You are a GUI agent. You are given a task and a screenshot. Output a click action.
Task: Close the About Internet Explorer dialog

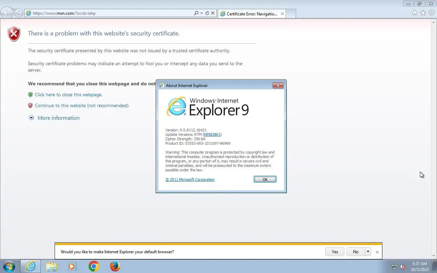point(278,85)
